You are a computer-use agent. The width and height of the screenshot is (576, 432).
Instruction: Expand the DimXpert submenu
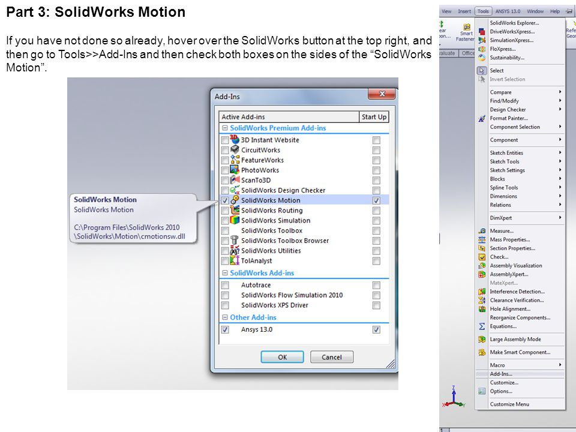520,218
